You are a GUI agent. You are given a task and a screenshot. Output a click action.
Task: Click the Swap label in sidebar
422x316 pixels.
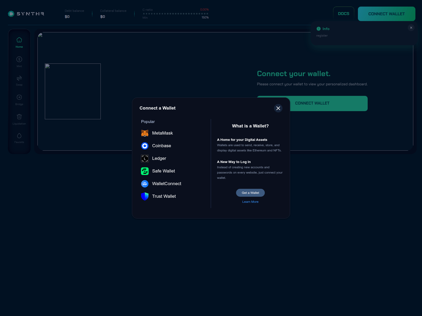[19, 85]
